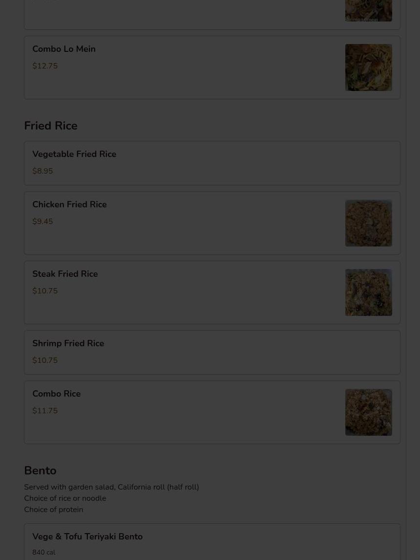Select the Chicken Fried Rice title
420x560 pixels.
tap(69, 204)
